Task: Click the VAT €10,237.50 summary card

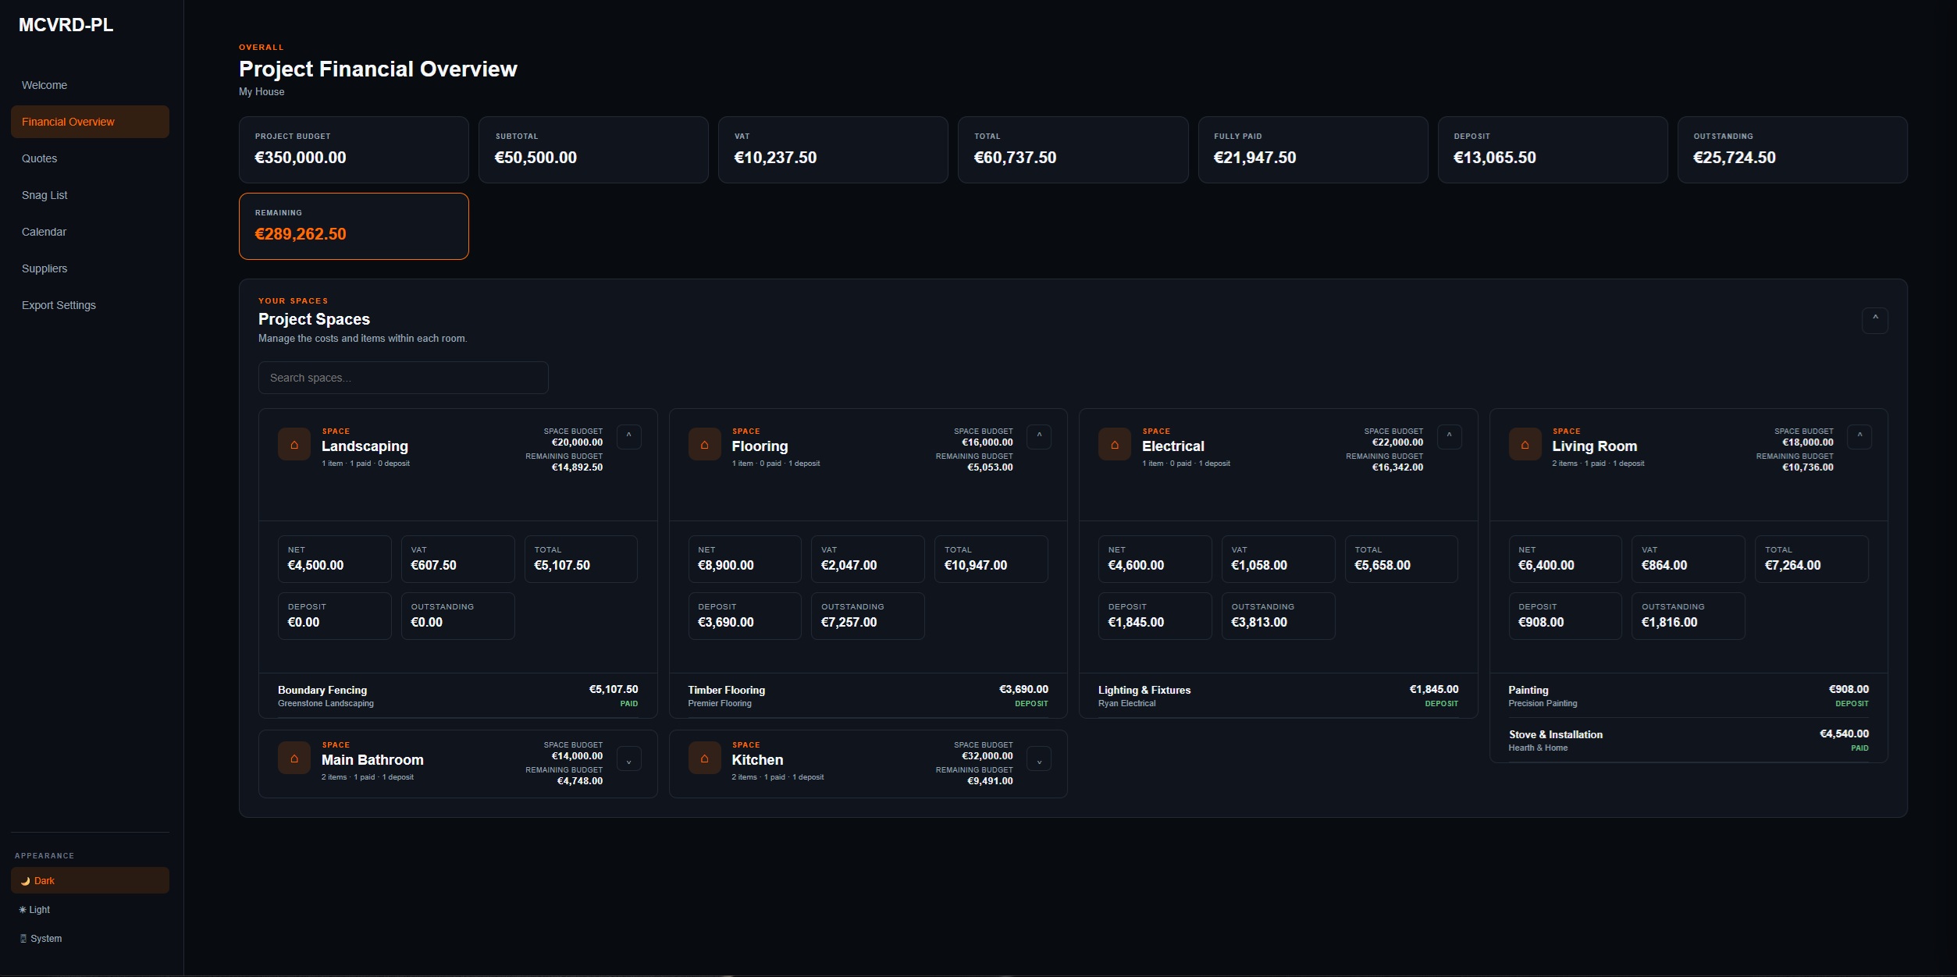Action: click(833, 150)
